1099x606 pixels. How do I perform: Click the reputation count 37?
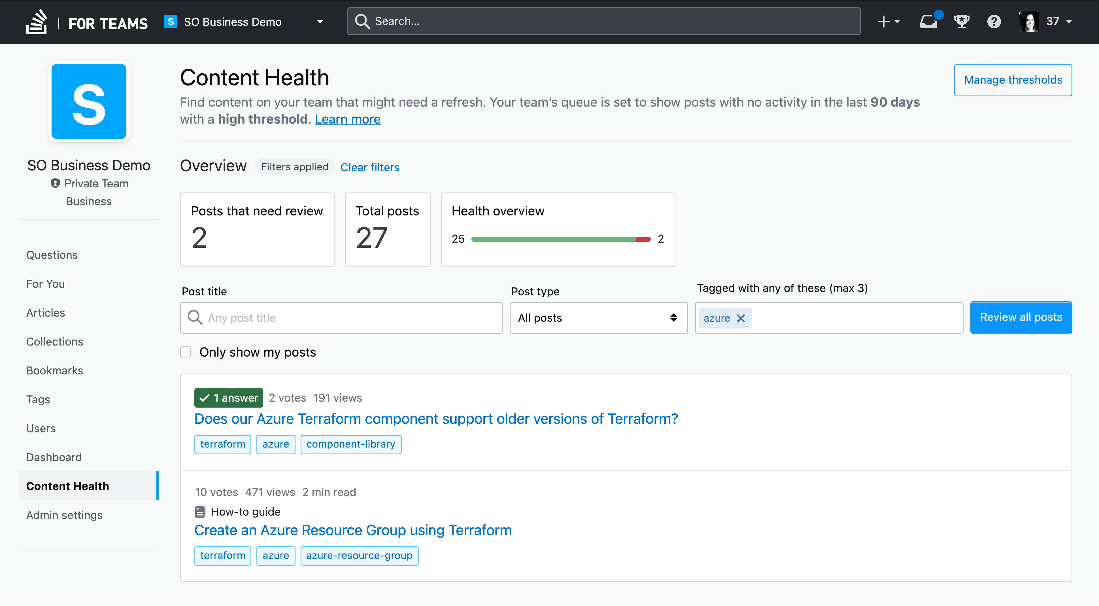click(x=1053, y=21)
